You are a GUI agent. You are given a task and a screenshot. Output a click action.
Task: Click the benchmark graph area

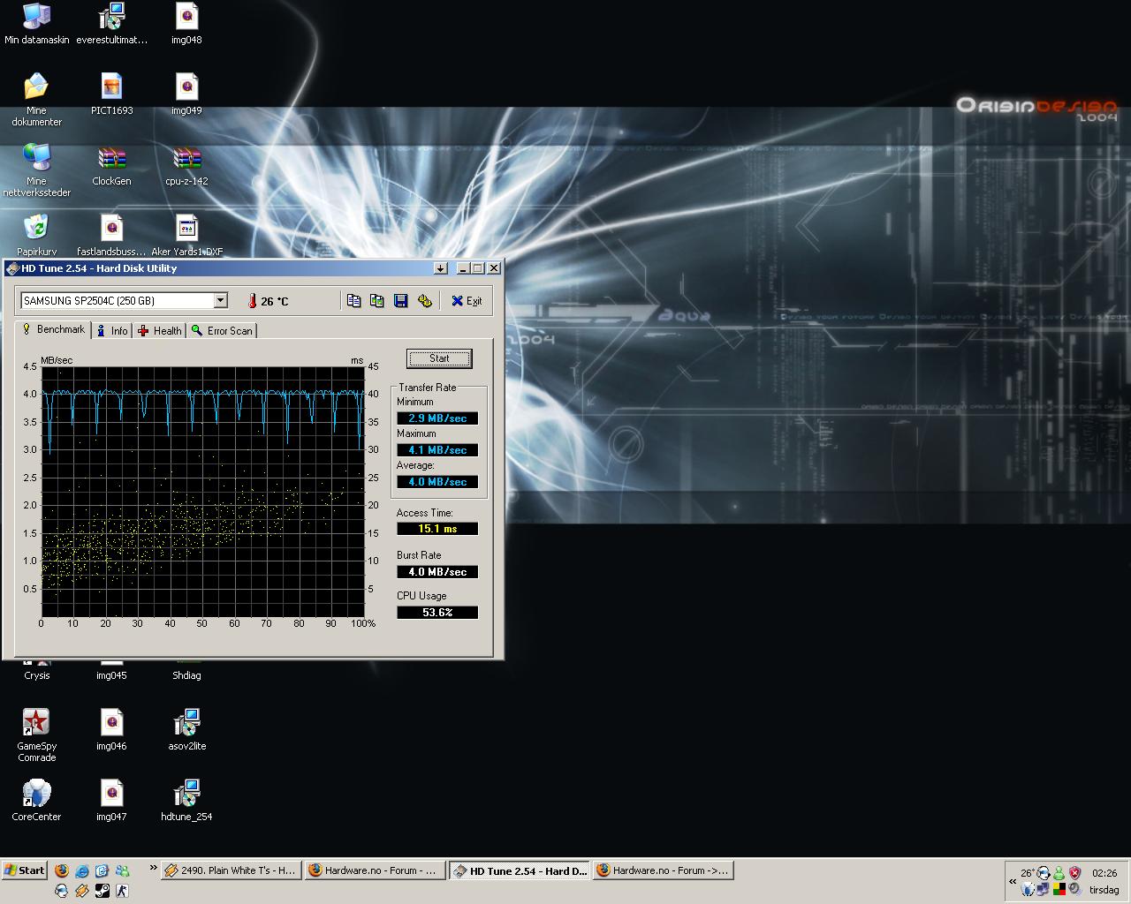coord(203,492)
